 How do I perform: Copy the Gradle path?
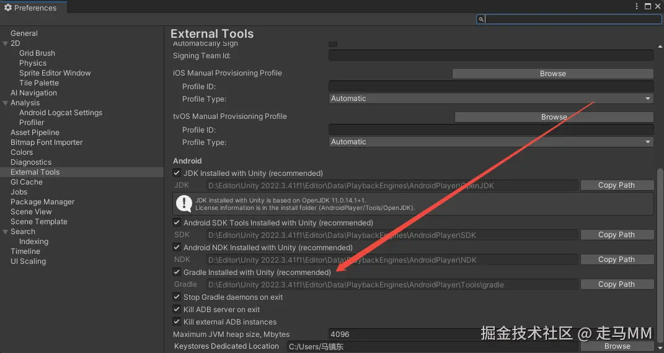coord(616,284)
